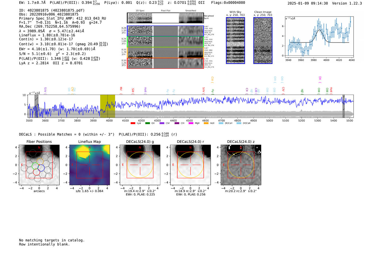381x259 pixels.
Task: Open the DECaLS(24.0) g cutout
Action: coord(140,165)
